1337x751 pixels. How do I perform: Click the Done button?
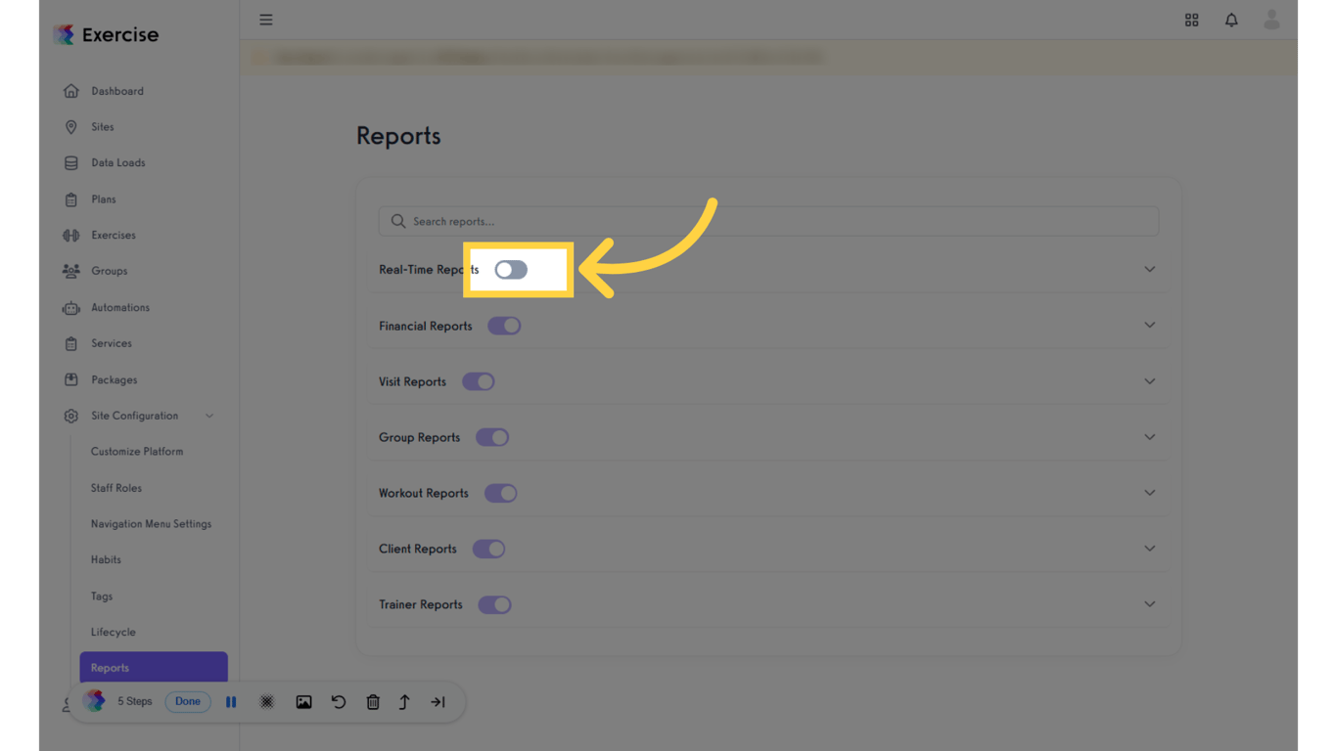pos(187,701)
